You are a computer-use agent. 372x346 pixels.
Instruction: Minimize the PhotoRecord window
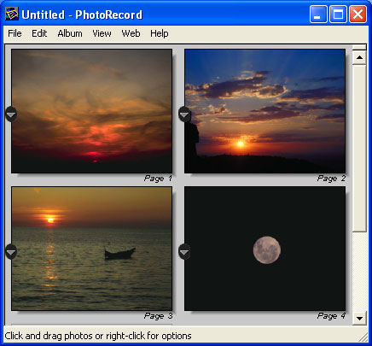coord(318,15)
